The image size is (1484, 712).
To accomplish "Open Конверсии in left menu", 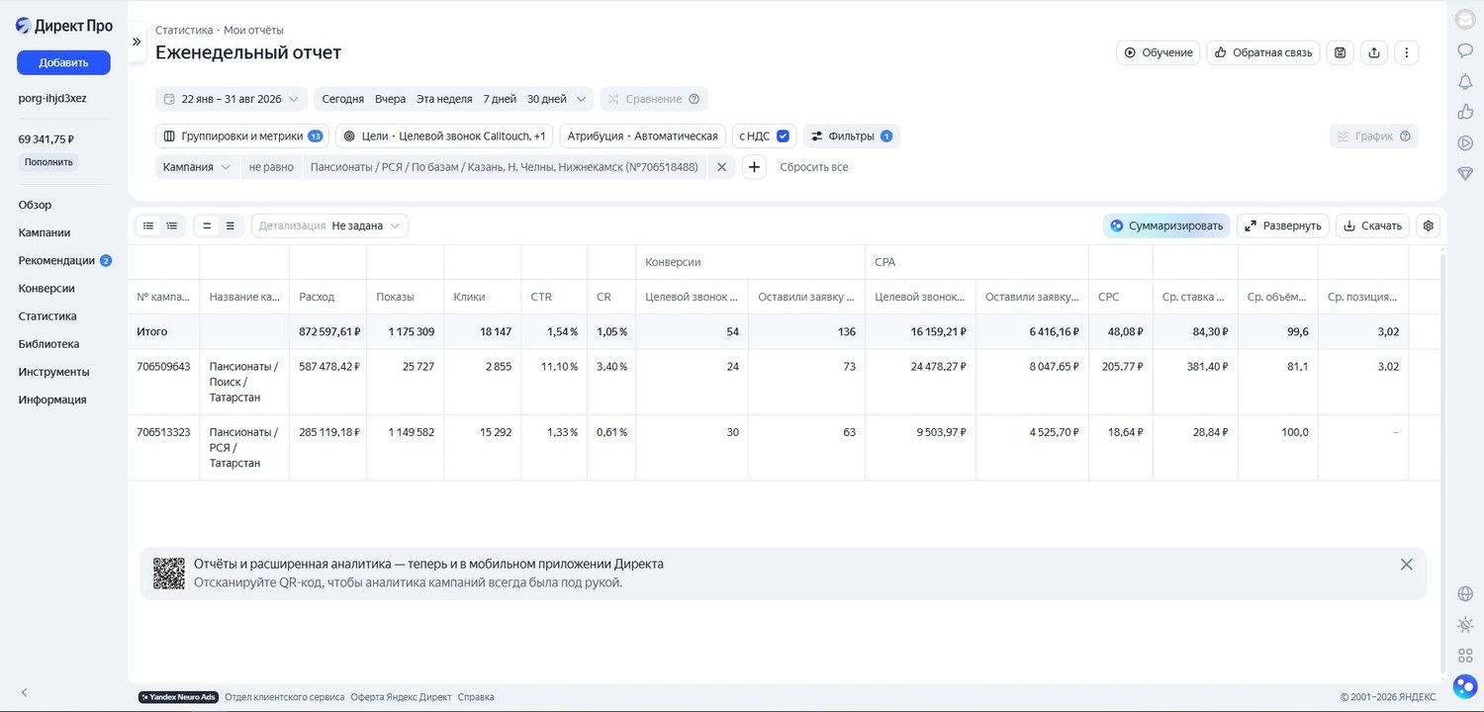I will (x=46, y=289).
